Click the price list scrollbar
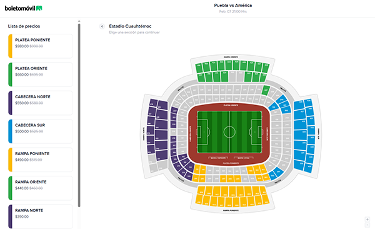Screen dimensions: 375x229 (79, 115)
